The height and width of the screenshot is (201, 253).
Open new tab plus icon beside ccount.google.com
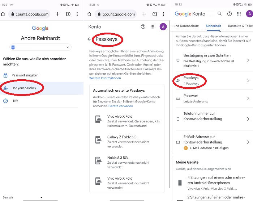[x=144, y=14]
